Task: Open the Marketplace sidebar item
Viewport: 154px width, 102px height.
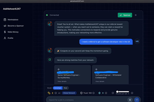Action: 11,20
